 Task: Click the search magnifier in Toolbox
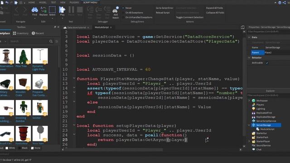51,41
